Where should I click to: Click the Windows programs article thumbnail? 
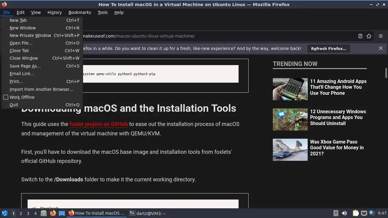290,119
